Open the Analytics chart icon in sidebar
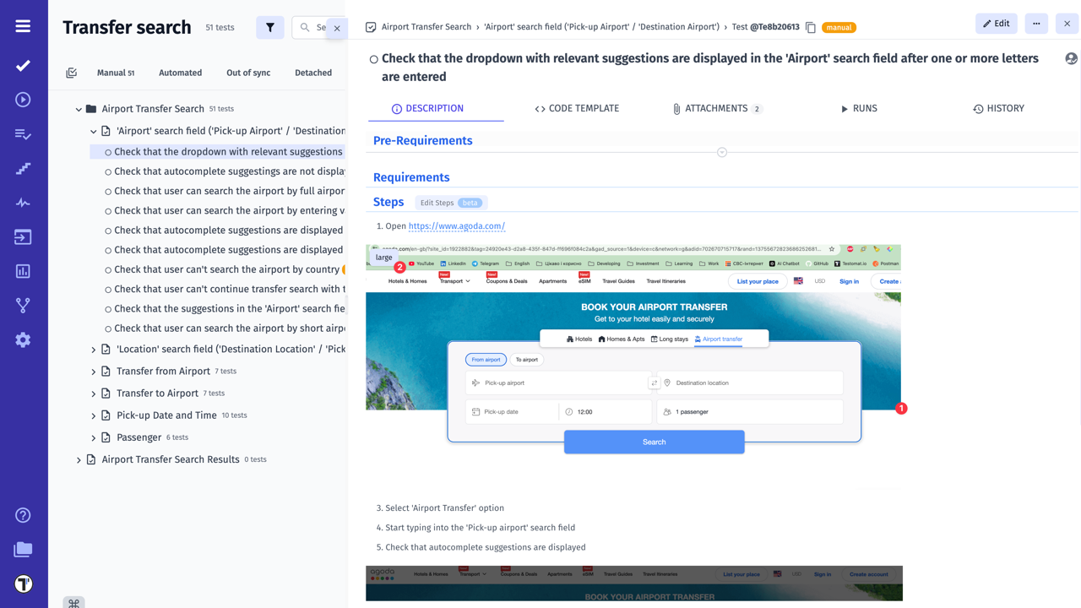1081x608 pixels. coord(23,271)
